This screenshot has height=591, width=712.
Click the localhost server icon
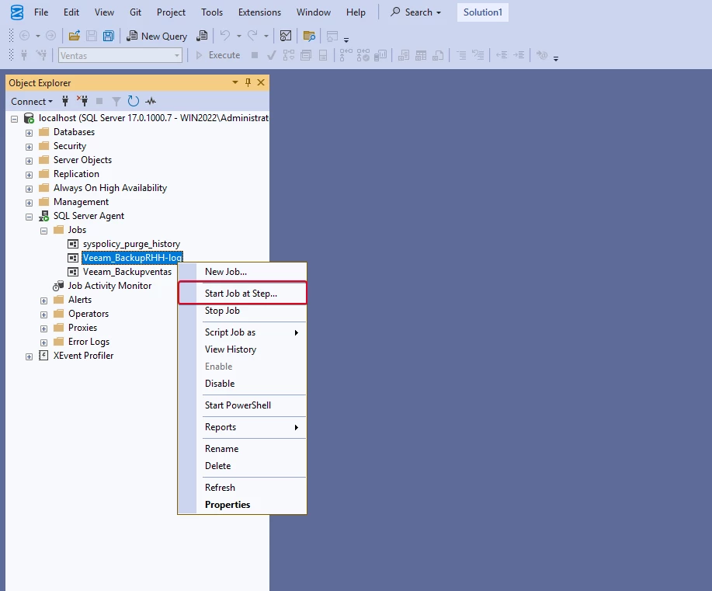point(29,118)
